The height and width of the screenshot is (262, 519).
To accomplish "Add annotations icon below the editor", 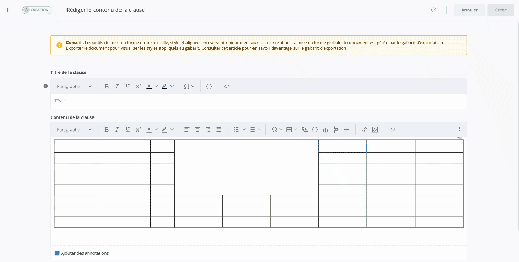I will [x=57, y=253].
